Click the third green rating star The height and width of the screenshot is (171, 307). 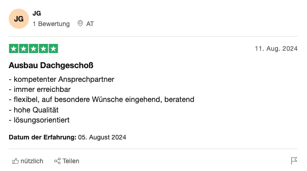33,48
